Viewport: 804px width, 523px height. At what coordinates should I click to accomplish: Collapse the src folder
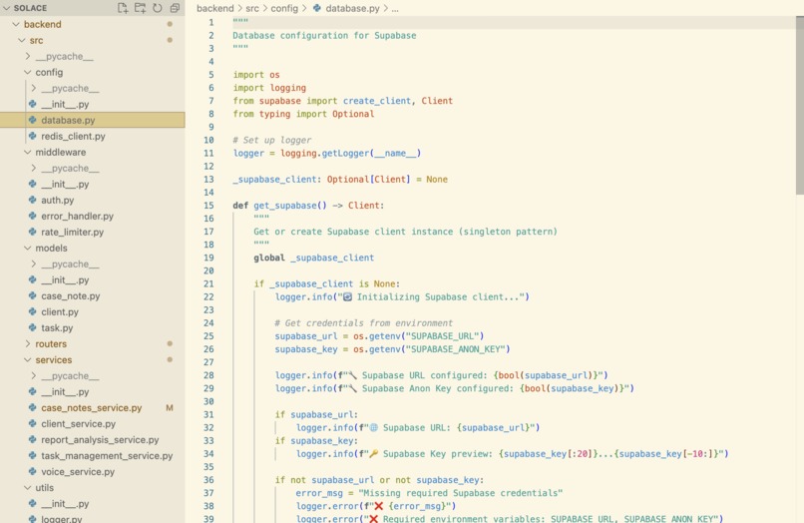[x=22, y=40]
